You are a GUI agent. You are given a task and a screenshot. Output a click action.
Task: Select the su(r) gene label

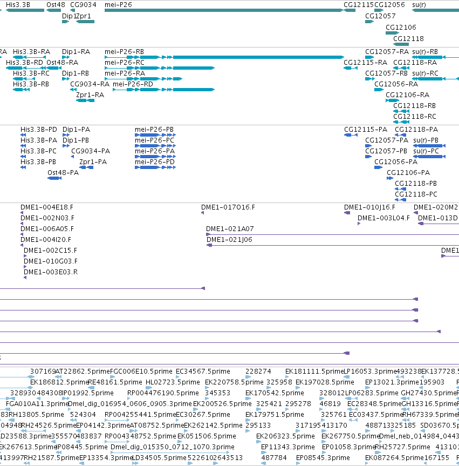pyautogui.click(x=419, y=5)
